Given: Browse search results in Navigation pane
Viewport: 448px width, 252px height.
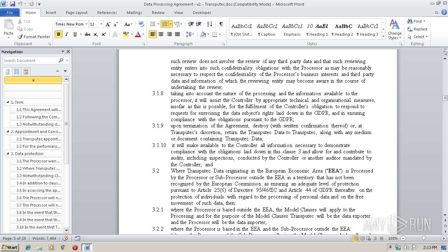Looking at the screenshot, I should [x=26, y=71].
